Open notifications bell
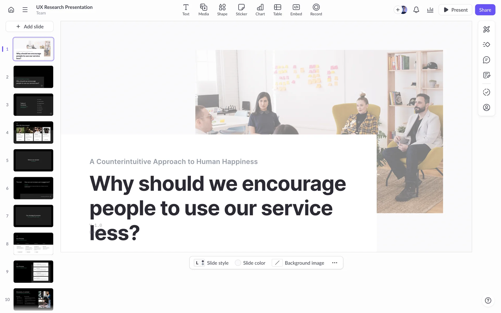Image resolution: width=501 pixels, height=313 pixels. click(x=416, y=10)
